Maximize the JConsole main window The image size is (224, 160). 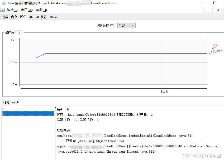(215, 3)
